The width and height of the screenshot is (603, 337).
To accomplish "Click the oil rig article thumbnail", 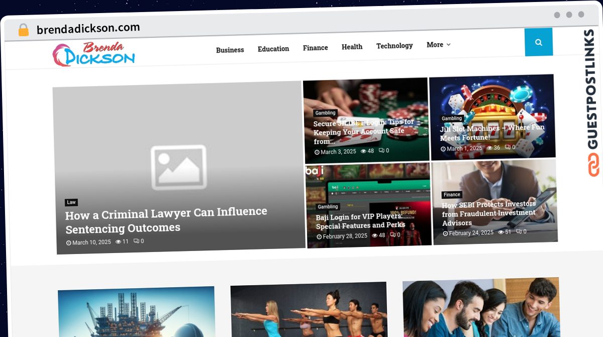I will (137, 312).
